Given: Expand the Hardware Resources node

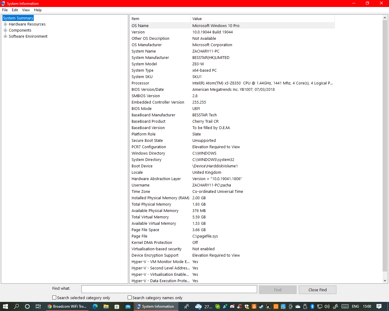Looking at the screenshot, I should (5, 24).
